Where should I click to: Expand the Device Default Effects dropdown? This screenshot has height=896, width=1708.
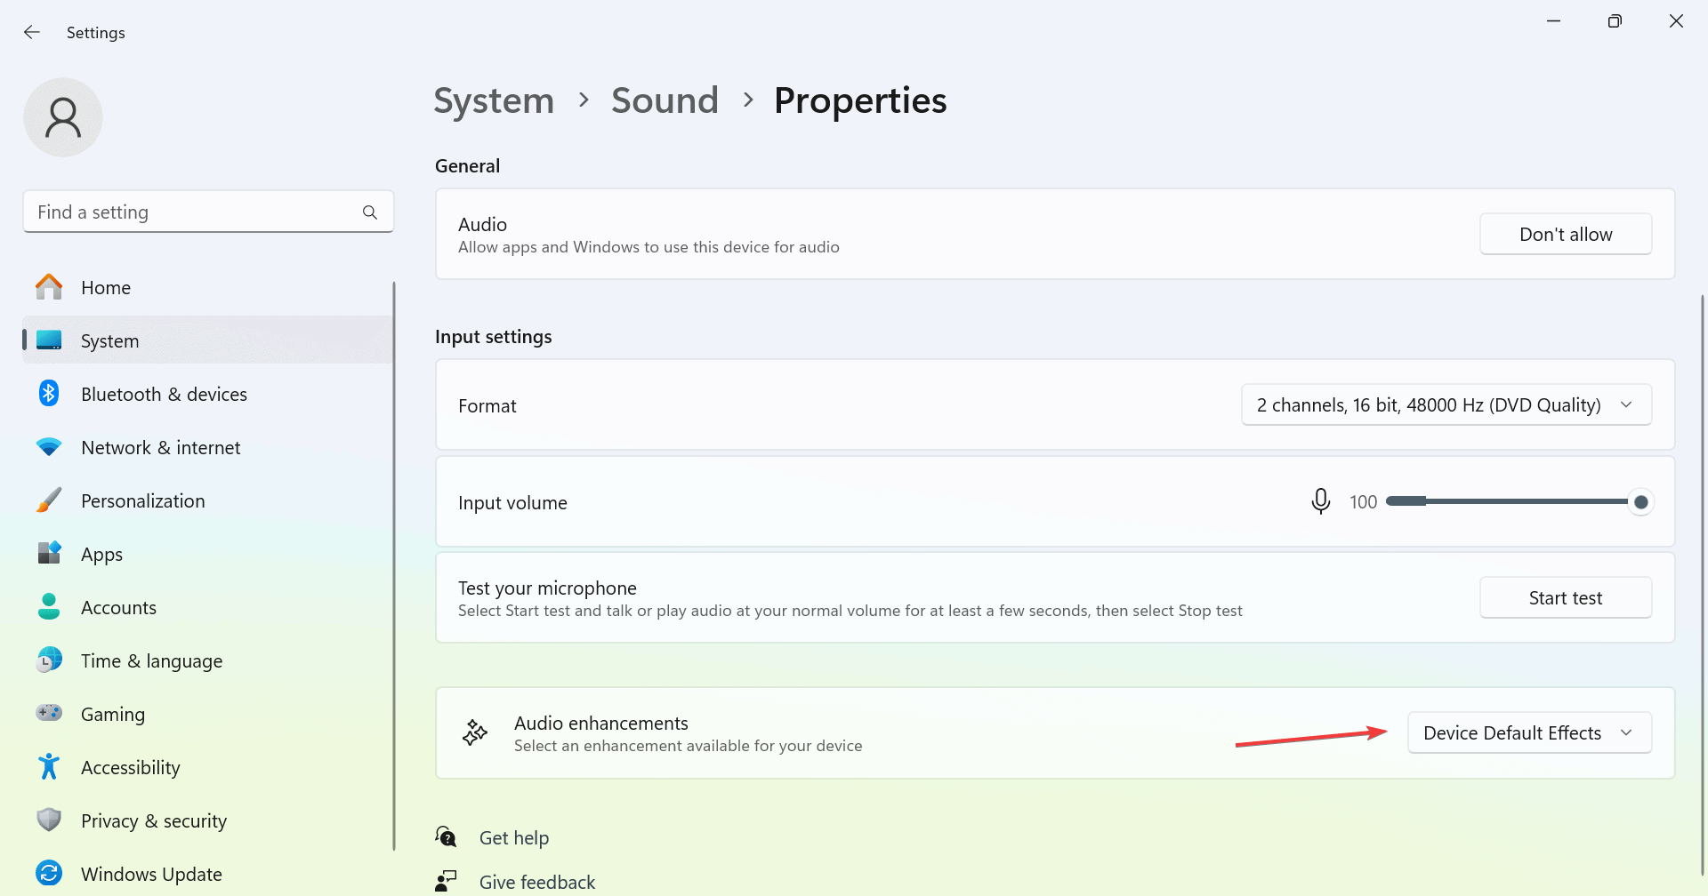click(1528, 733)
